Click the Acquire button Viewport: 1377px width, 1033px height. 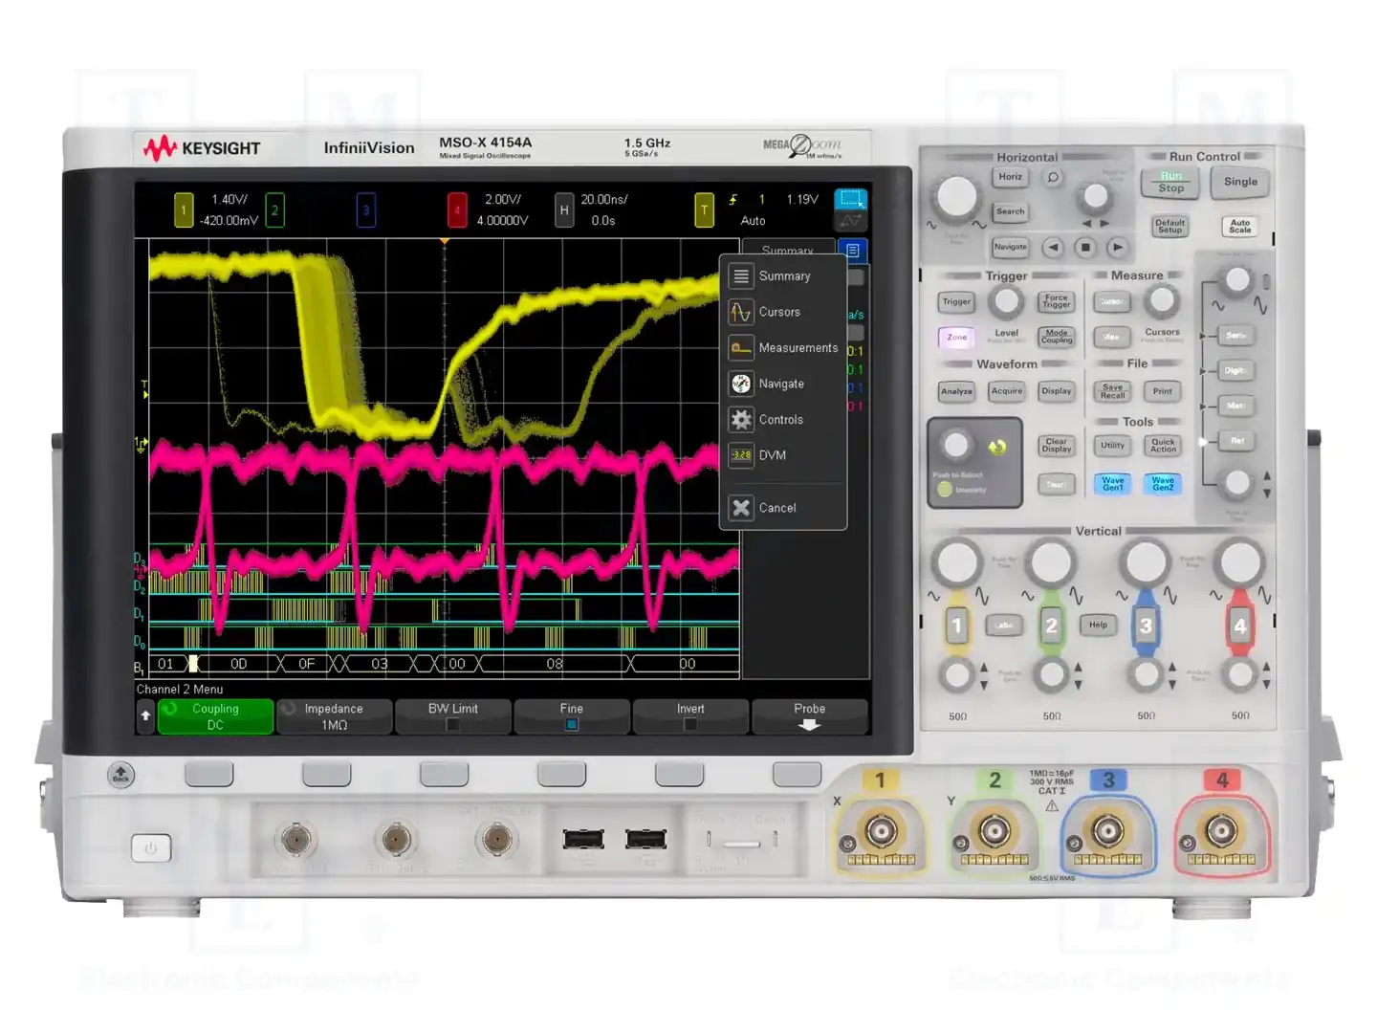[1007, 391]
